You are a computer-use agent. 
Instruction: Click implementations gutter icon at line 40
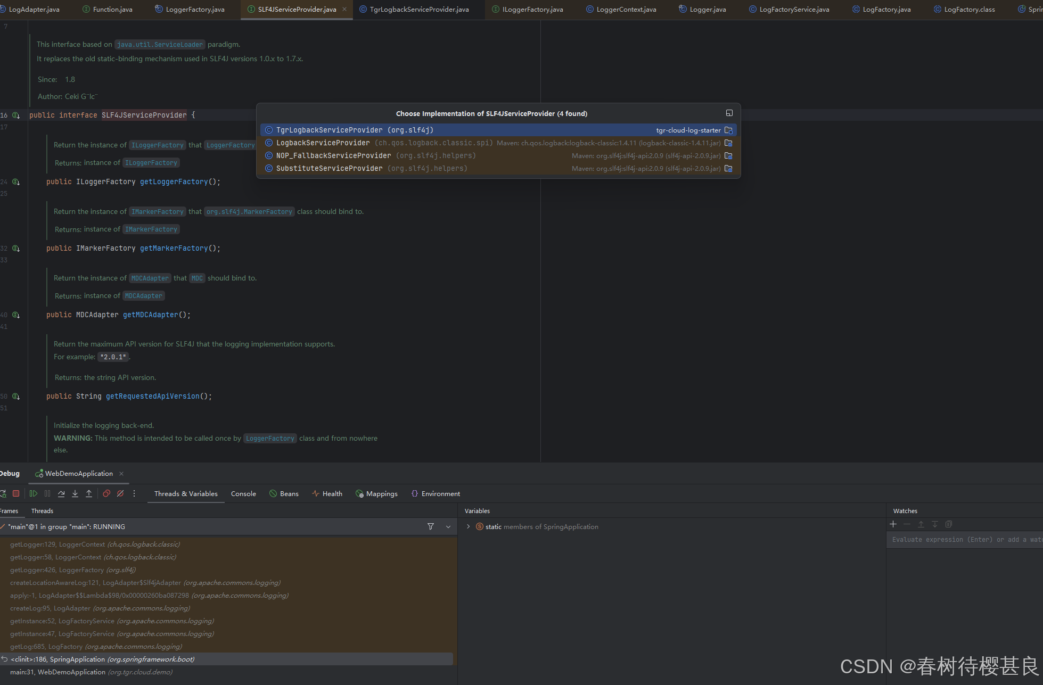(16, 315)
